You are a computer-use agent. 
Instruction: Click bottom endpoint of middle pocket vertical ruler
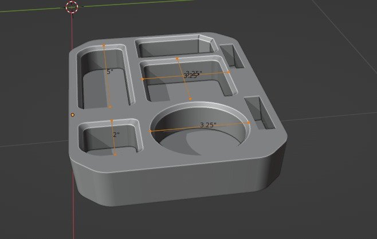190,99
